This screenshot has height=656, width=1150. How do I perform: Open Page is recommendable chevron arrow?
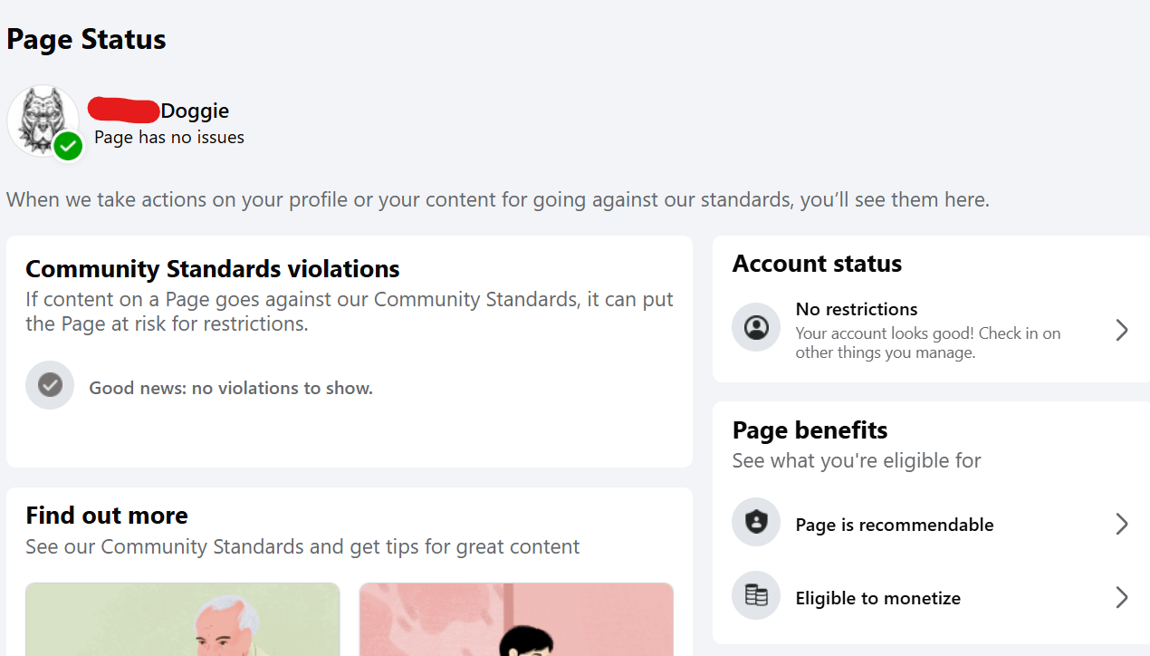point(1122,524)
